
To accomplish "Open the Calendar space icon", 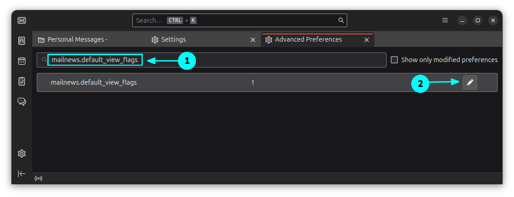I will [x=21, y=61].
